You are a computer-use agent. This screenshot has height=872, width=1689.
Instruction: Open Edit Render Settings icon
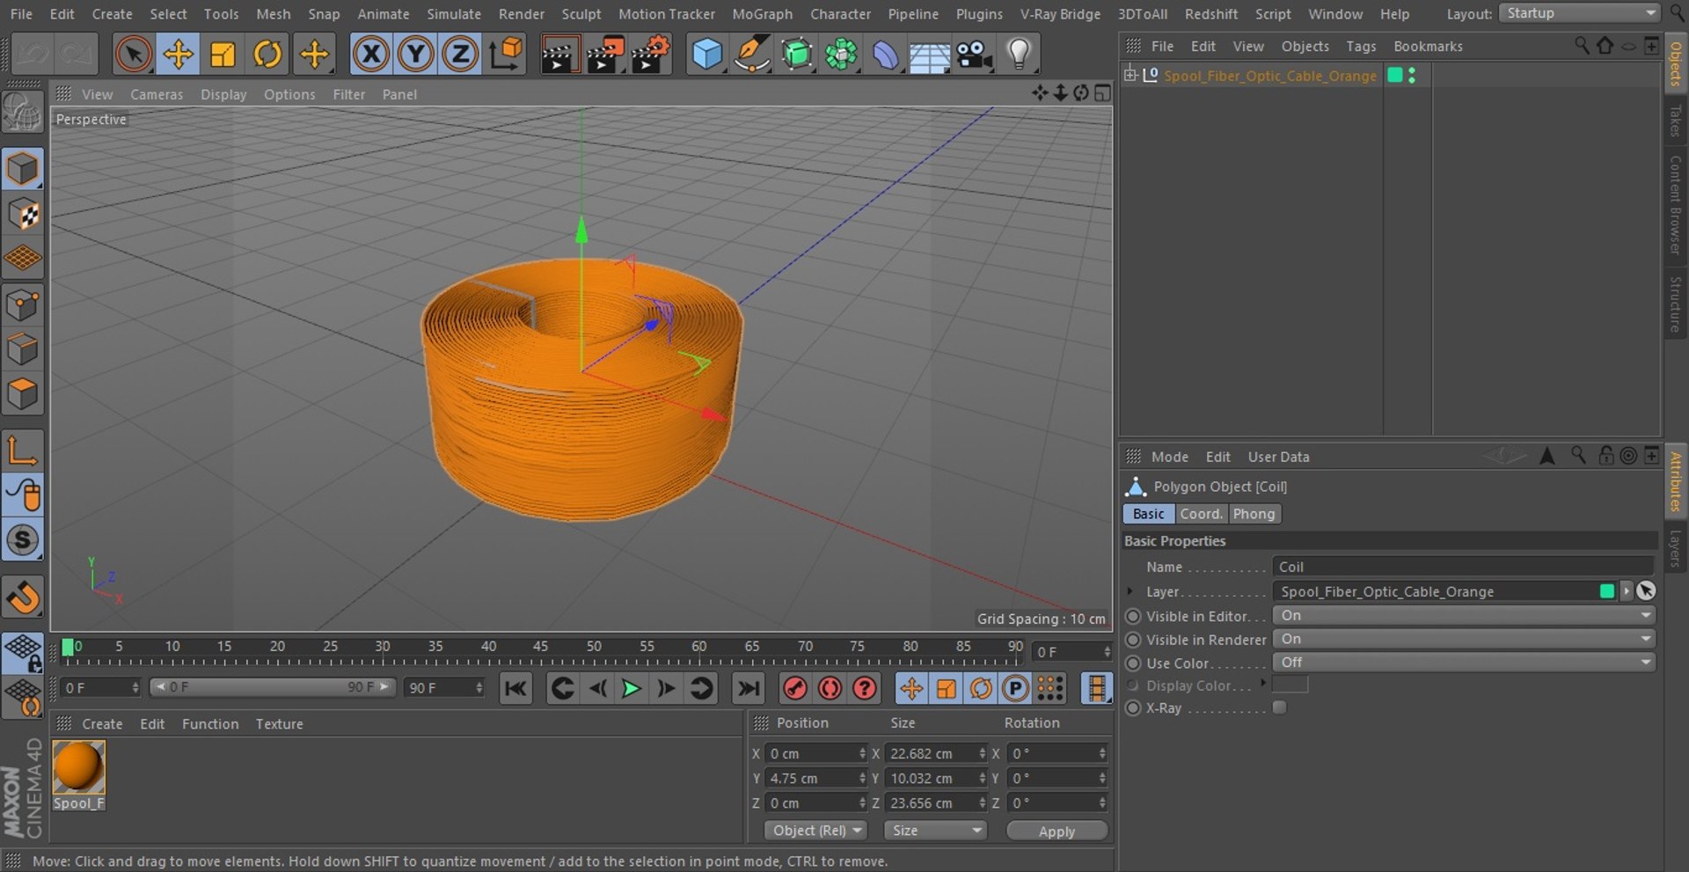(651, 55)
